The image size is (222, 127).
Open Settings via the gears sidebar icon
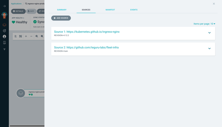(4, 31)
